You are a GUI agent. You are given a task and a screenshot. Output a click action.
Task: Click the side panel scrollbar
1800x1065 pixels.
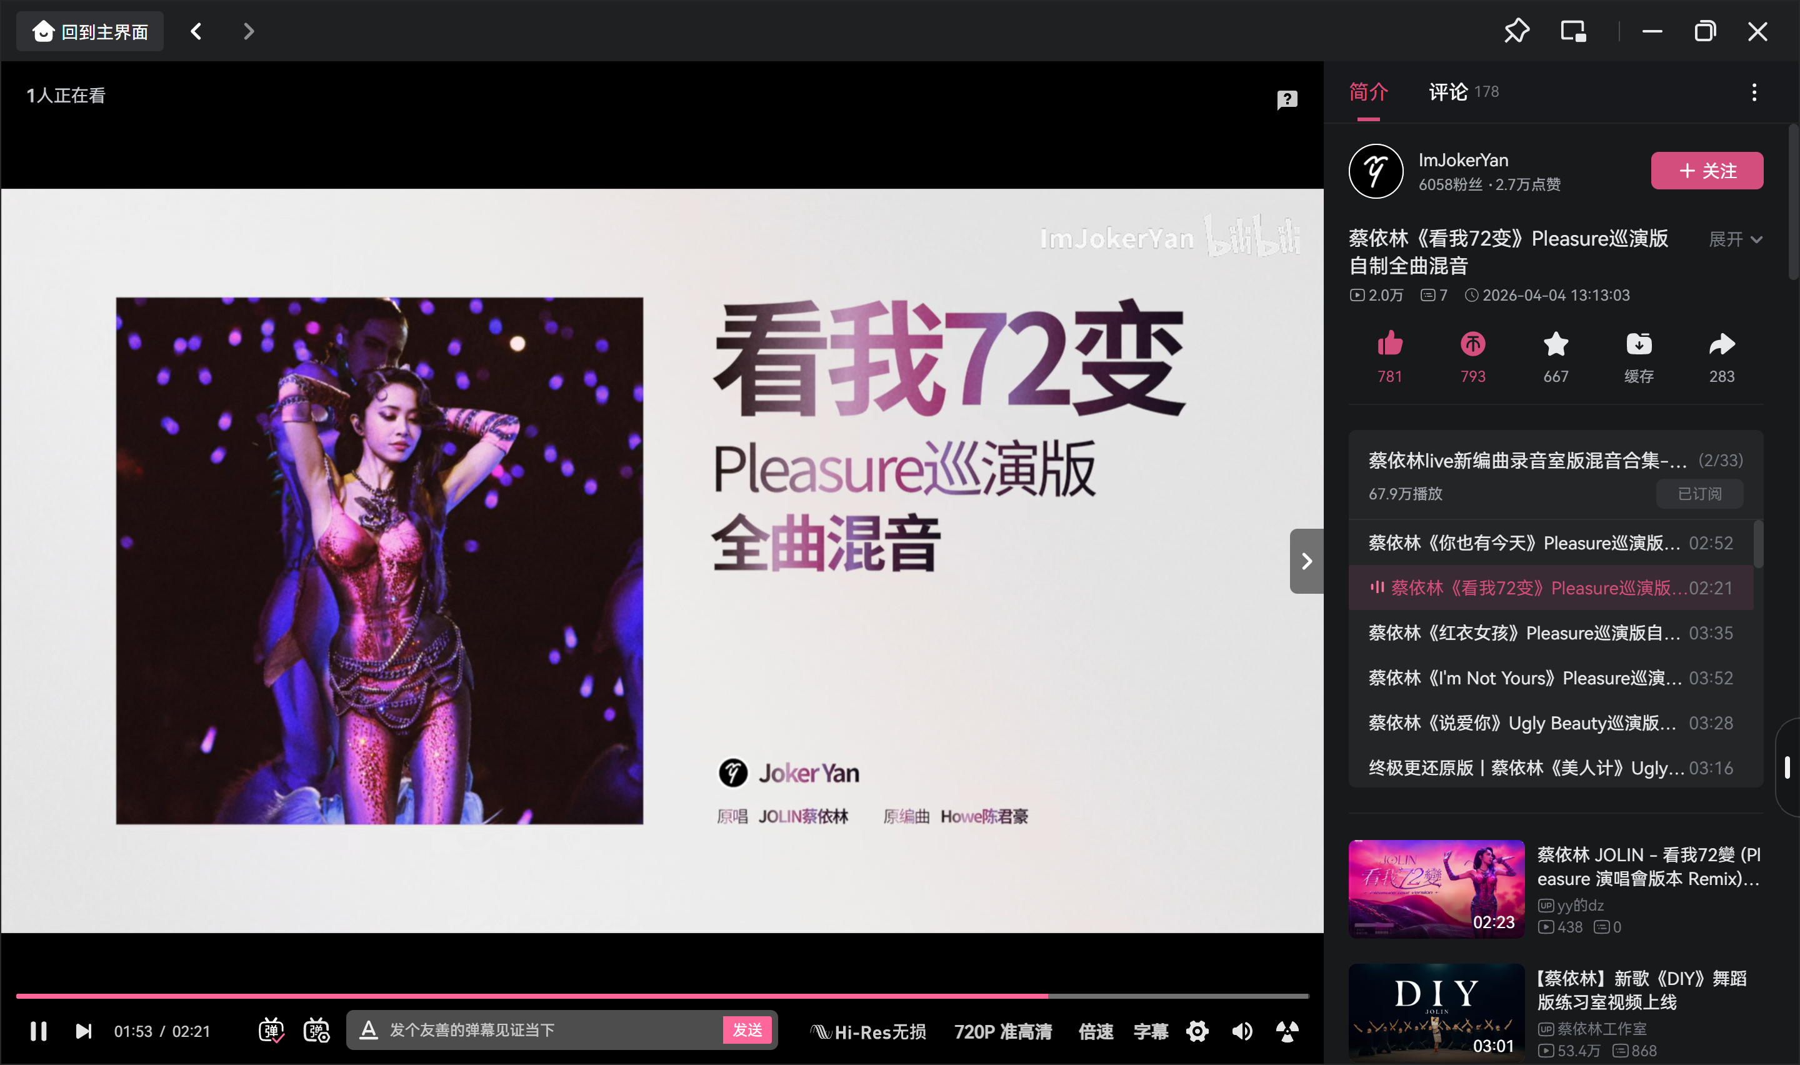[x=1793, y=202]
